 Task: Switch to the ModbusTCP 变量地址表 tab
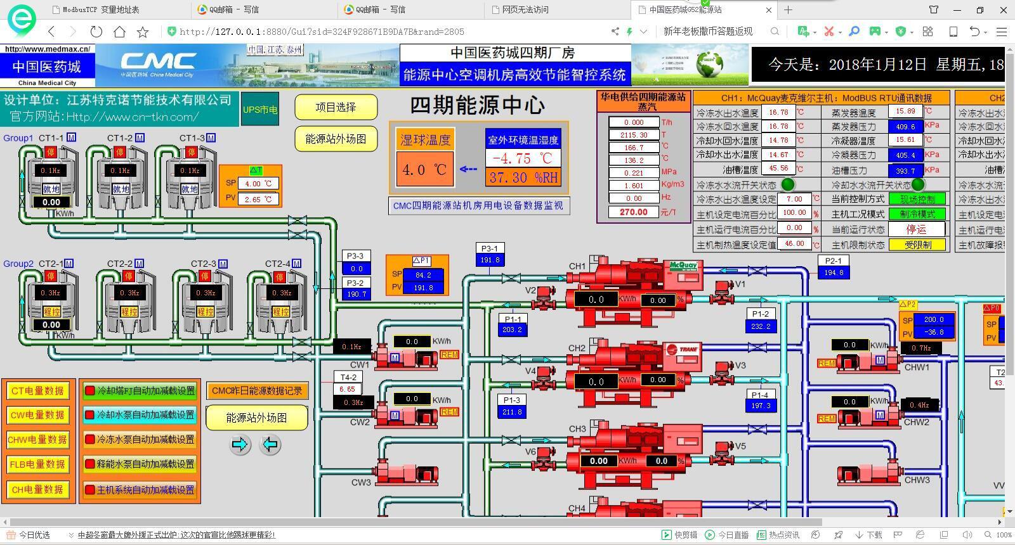coord(101,10)
